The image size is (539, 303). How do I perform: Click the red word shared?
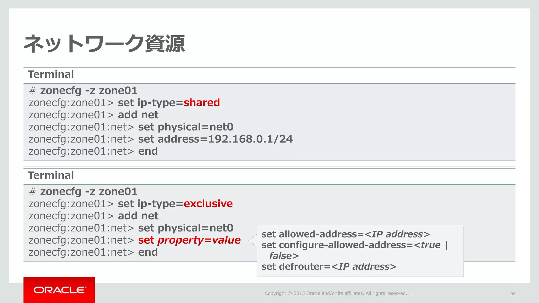point(202,103)
